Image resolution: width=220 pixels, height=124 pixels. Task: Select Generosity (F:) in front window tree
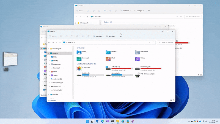[x=57, y=90]
